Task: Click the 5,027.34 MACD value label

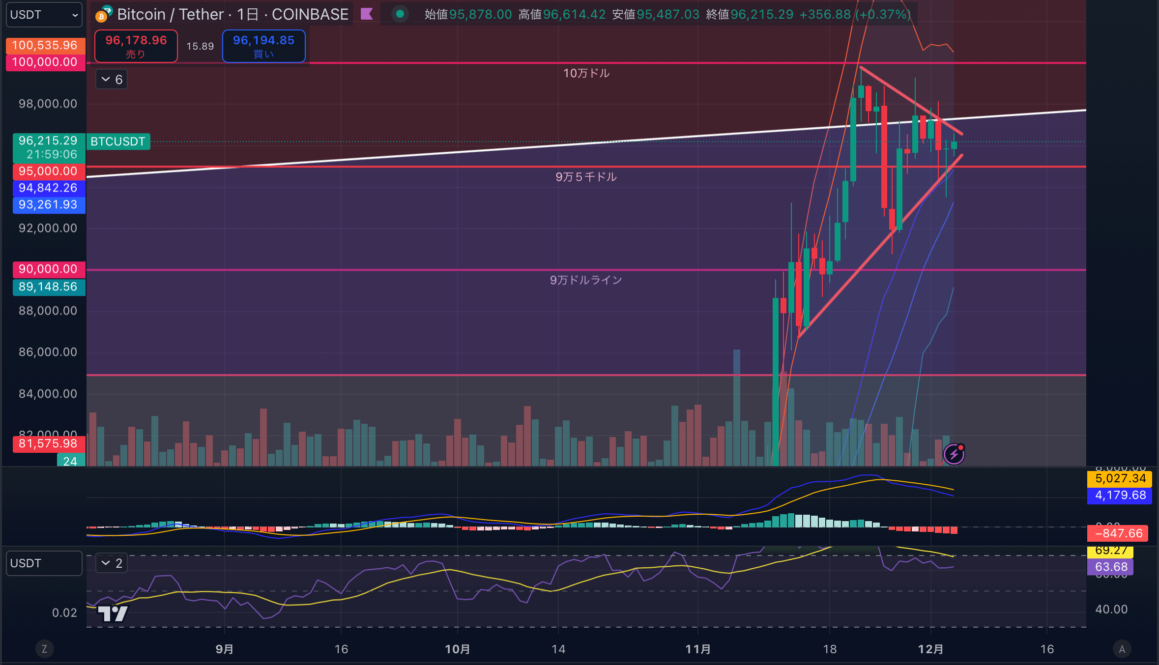Action: click(1119, 479)
